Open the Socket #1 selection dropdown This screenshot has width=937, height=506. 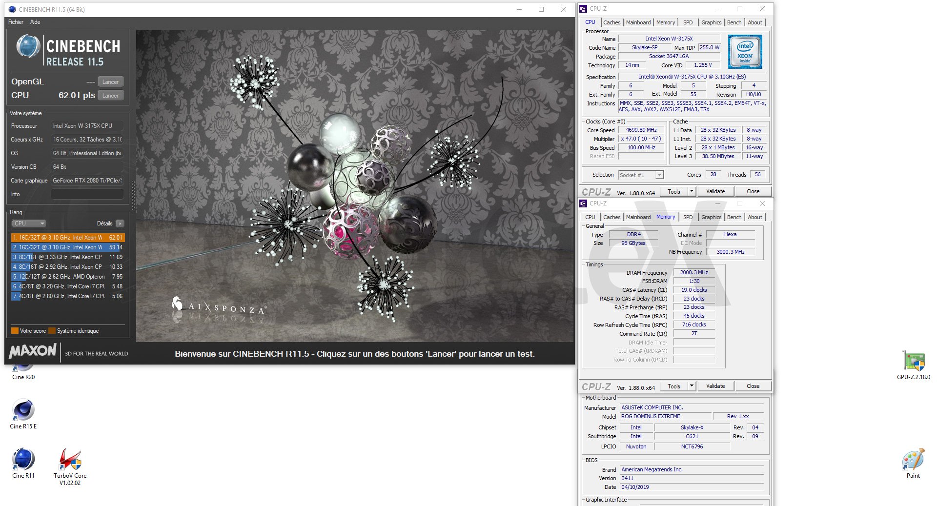tap(641, 175)
